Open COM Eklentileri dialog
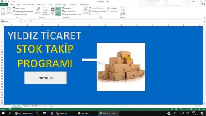This screenshot has height=116, width=206. (45, 12)
